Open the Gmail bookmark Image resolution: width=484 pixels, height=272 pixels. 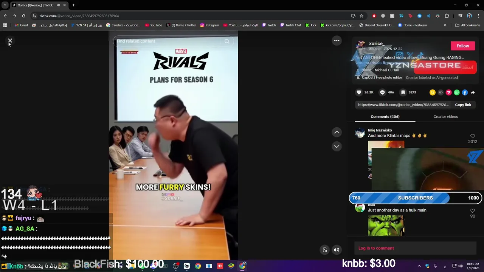[21, 25]
